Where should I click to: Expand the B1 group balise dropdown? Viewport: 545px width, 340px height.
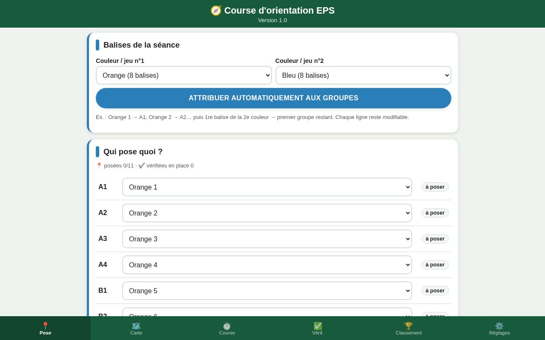click(267, 291)
